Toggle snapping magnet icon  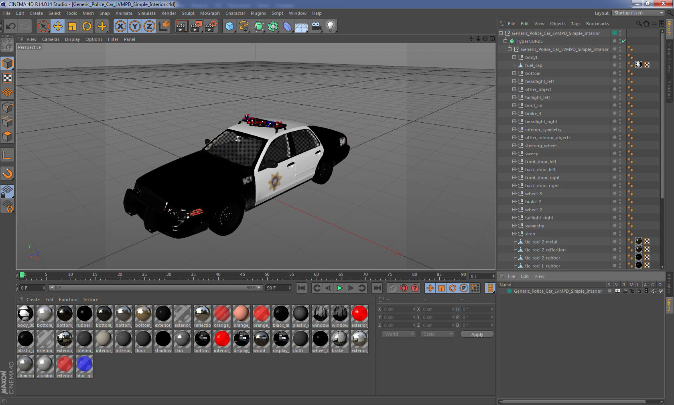pyautogui.click(x=7, y=173)
